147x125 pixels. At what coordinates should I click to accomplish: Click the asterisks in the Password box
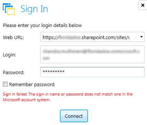point(54,72)
